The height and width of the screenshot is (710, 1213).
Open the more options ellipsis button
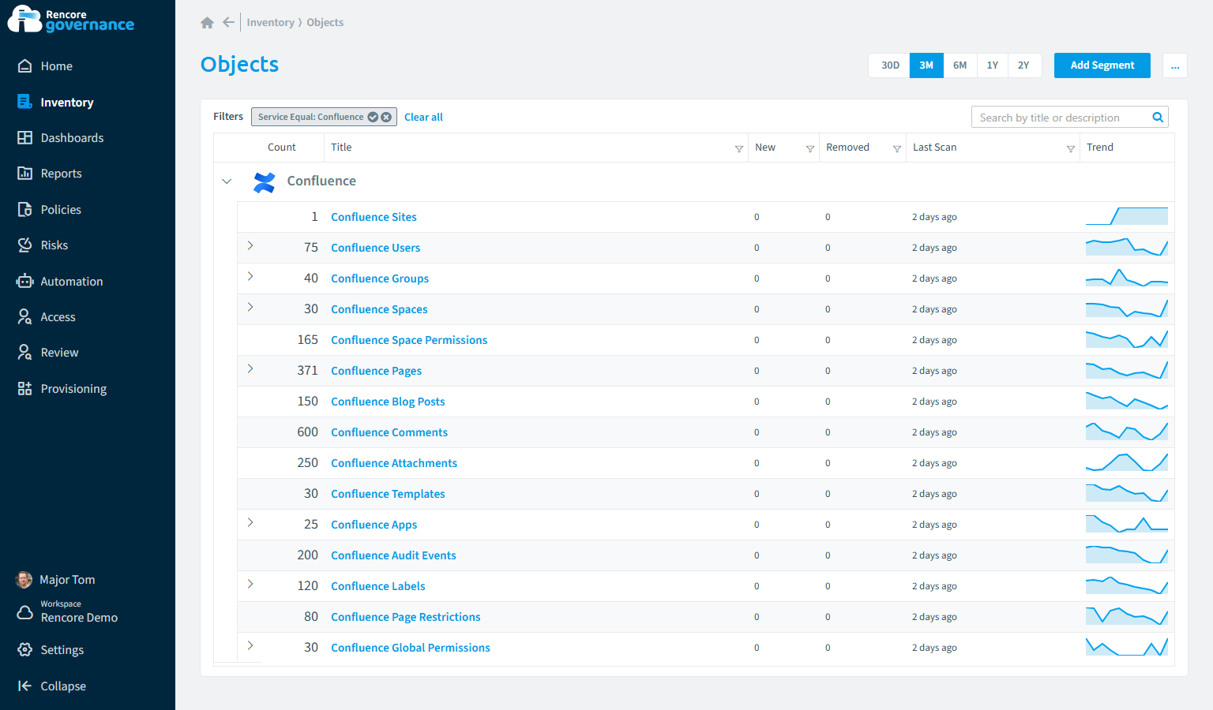(1175, 65)
